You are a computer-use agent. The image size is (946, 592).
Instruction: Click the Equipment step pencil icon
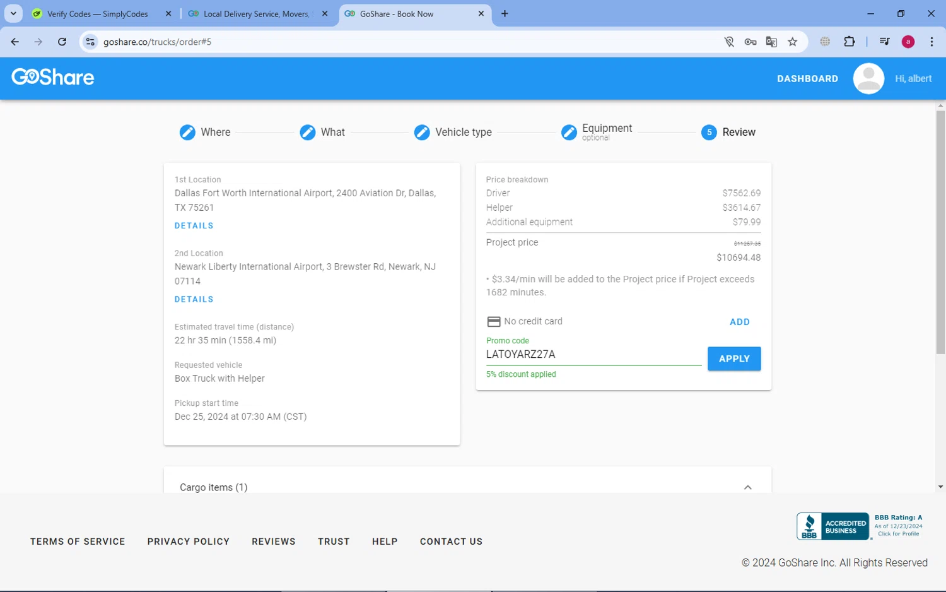[x=569, y=132]
